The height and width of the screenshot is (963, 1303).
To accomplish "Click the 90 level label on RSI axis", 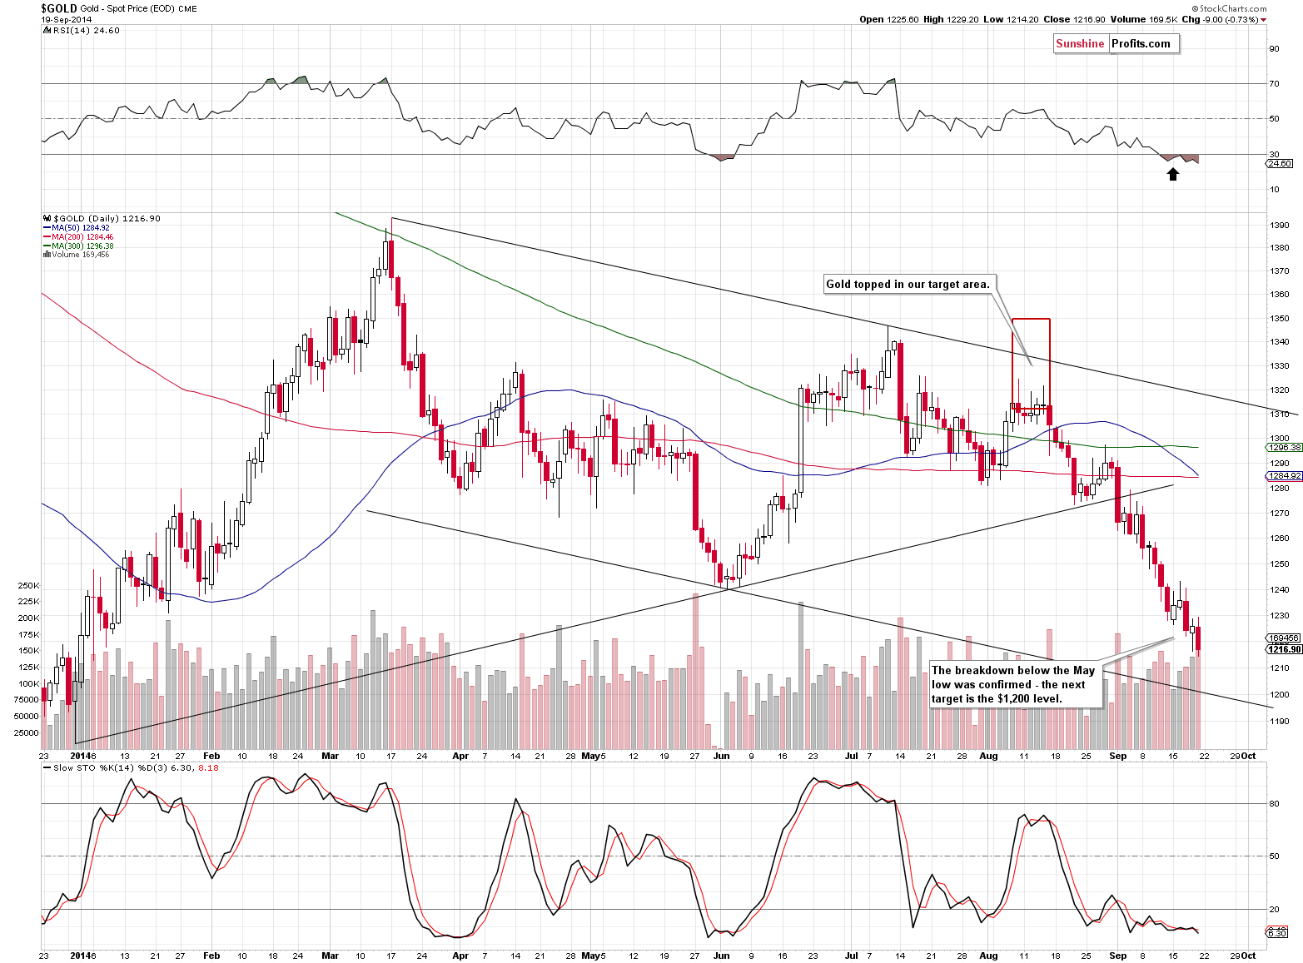I will pyautogui.click(x=1274, y=49).
